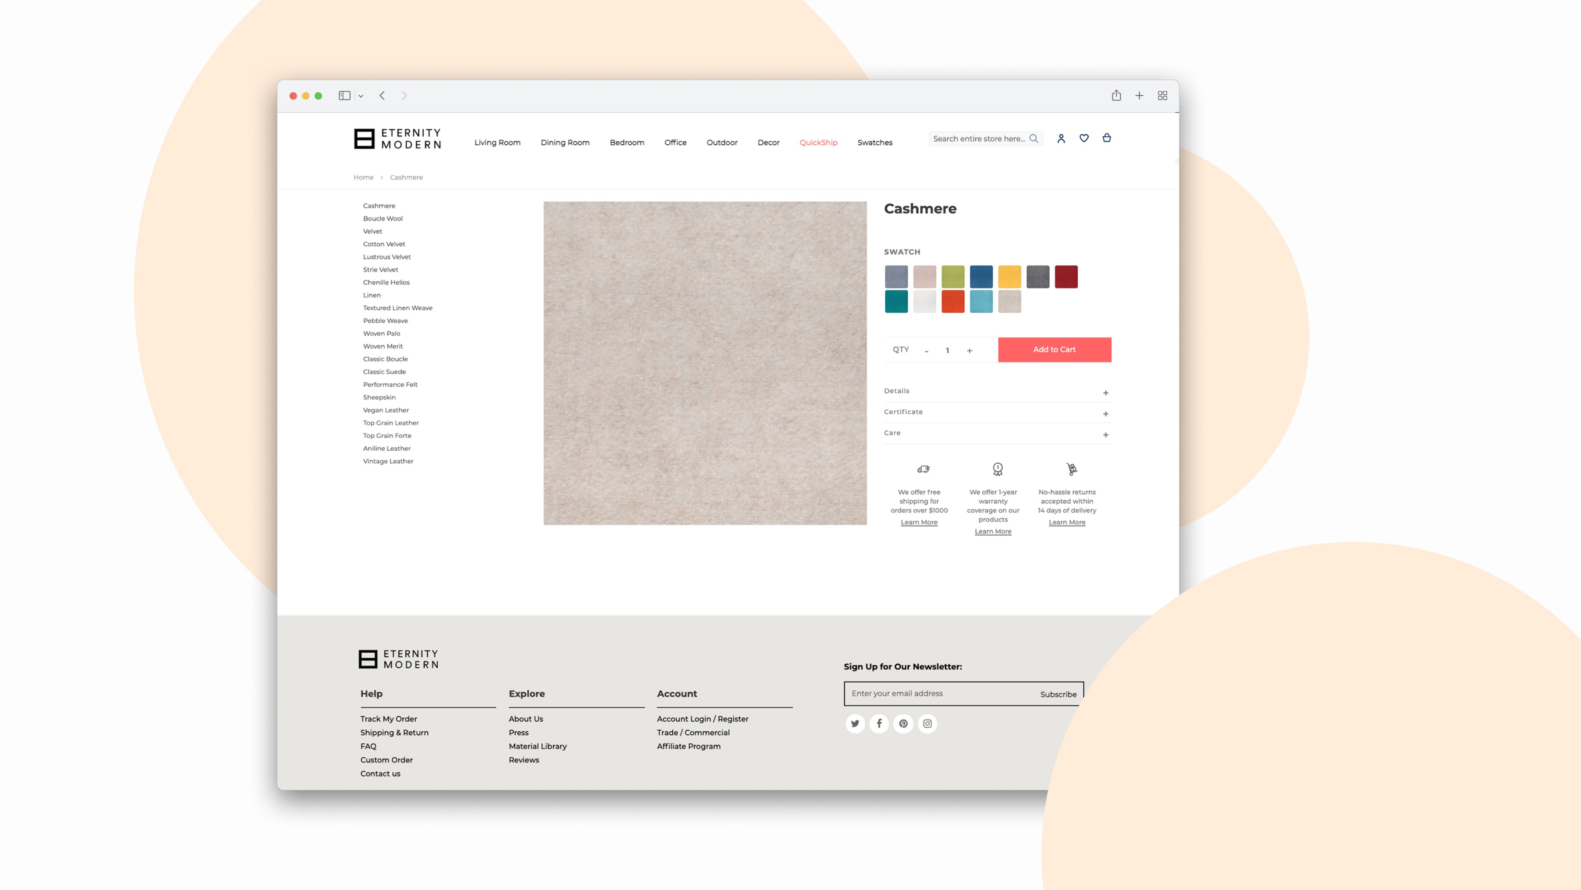Click the browser share icon
The height and width of the screenshot is (890, 1581).
point(1116,95)
